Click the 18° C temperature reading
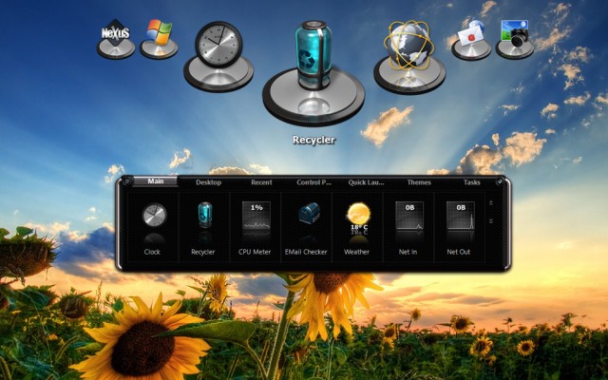 [x=359, y=227]
